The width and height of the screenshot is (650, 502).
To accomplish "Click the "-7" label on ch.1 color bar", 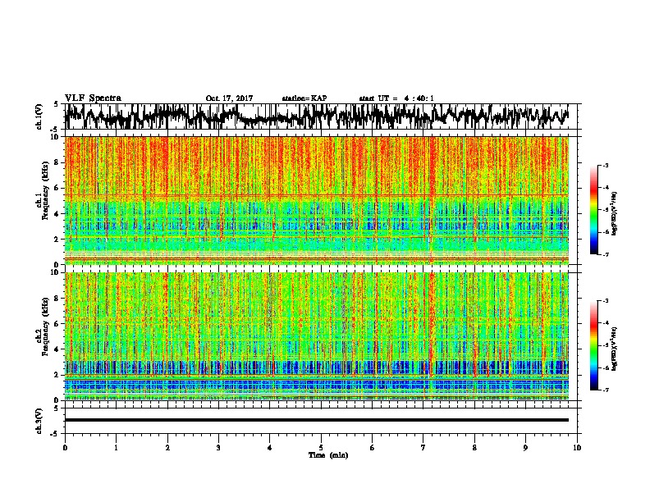I will [605, 254].
